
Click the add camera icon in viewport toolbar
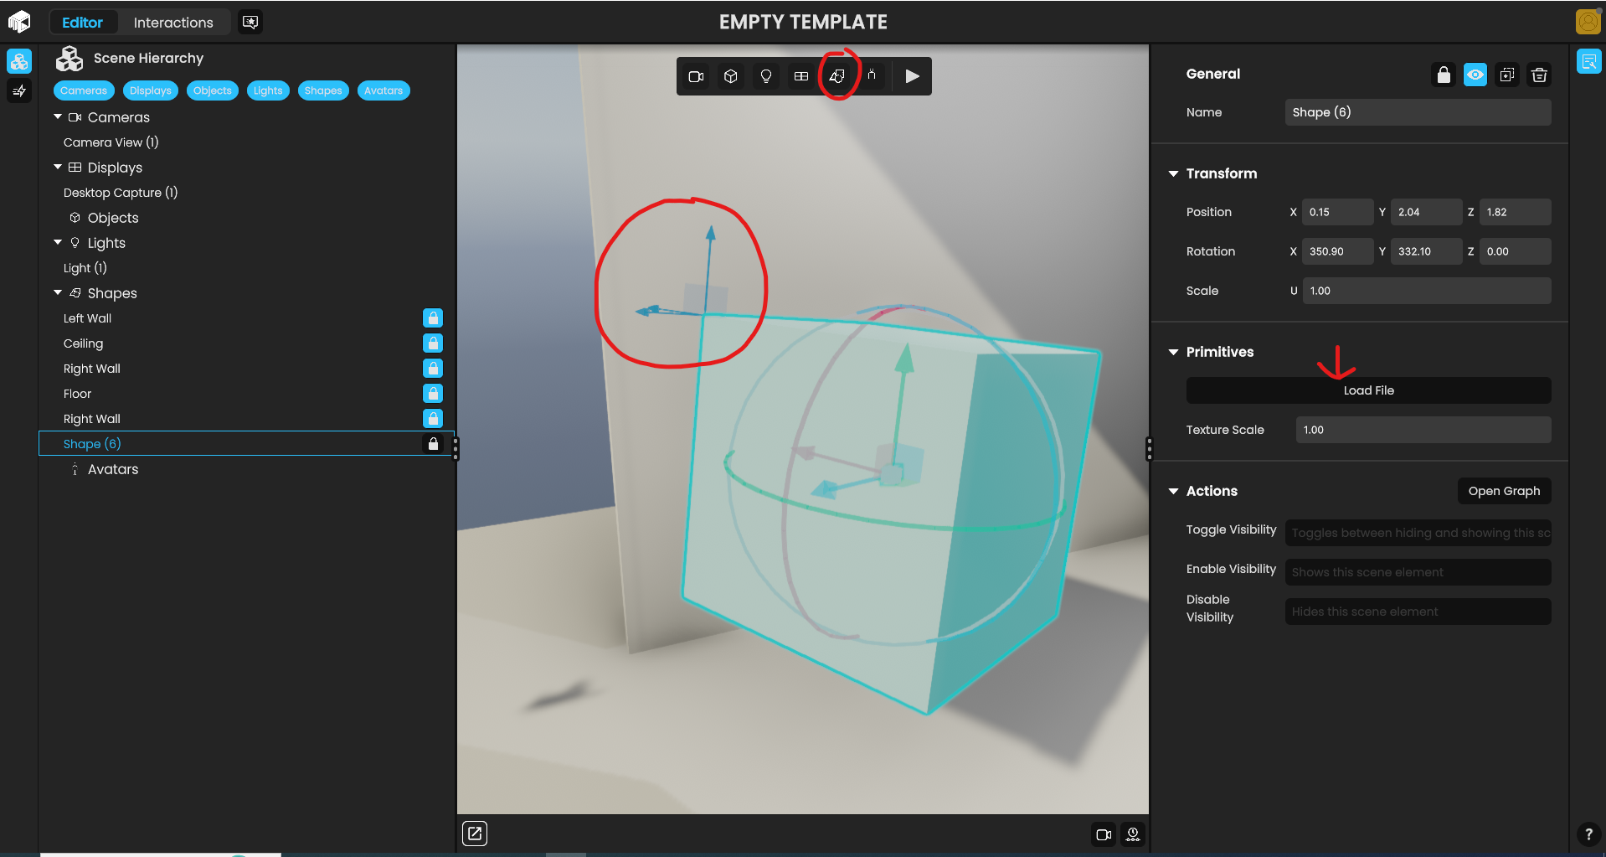(695, 76)
